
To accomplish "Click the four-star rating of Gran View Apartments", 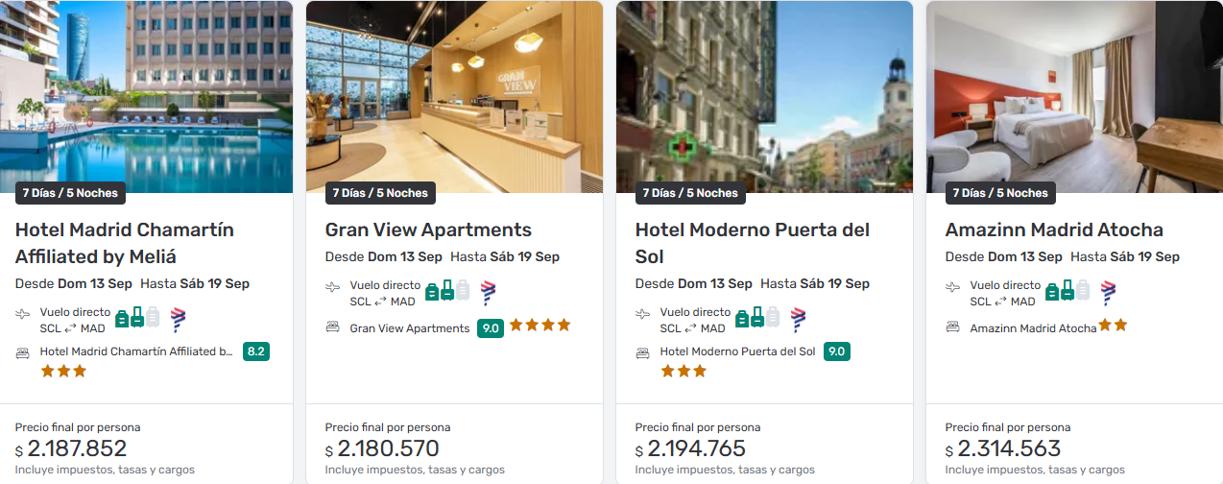I will (x=540, y=326).
